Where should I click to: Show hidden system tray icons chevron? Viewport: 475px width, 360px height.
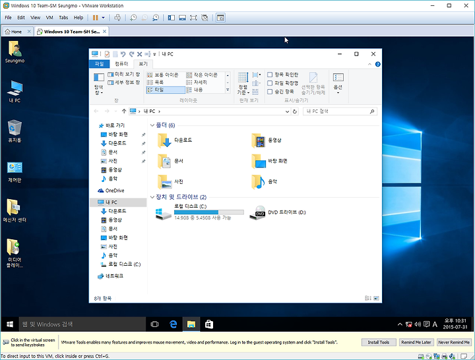coord(400,324)
